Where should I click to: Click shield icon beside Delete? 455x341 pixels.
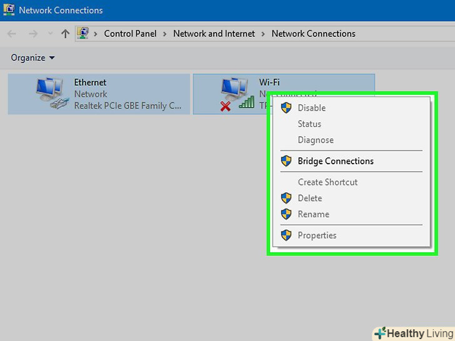286,198
